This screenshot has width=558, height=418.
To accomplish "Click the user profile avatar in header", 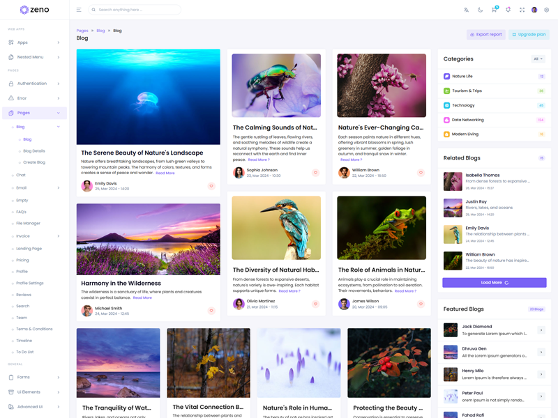I will (534, 10).
